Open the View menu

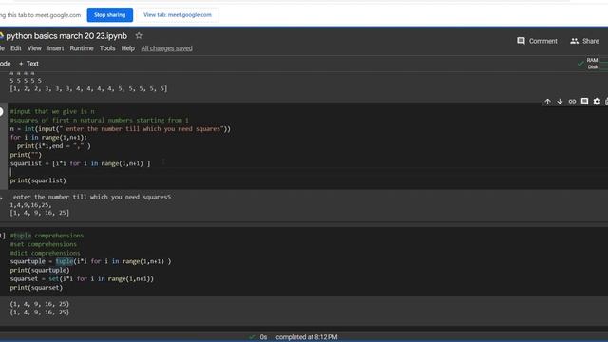(34, 48)
